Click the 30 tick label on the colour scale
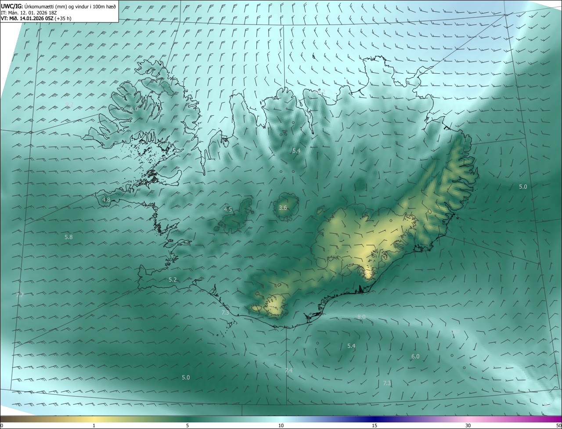This screenshot has width=562, height=429. pyautogui.click(x=468, y=425)
